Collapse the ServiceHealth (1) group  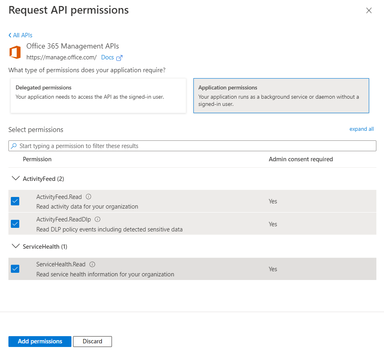(16, 246)
